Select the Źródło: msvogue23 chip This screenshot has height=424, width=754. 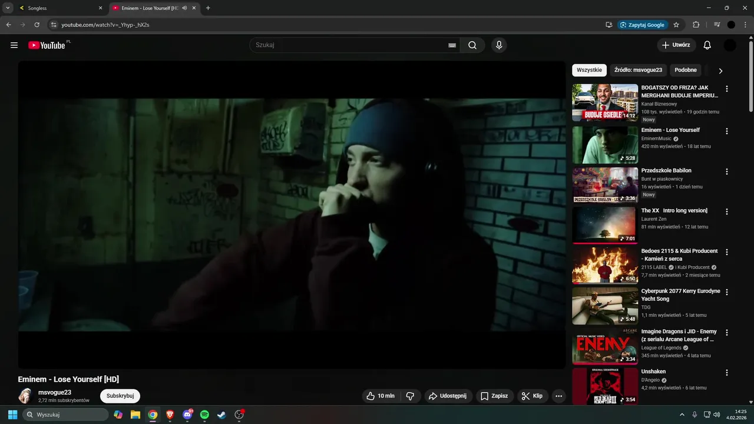pos(638,70)
